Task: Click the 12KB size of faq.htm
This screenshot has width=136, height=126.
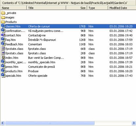Action: click(x=82, y=40)
